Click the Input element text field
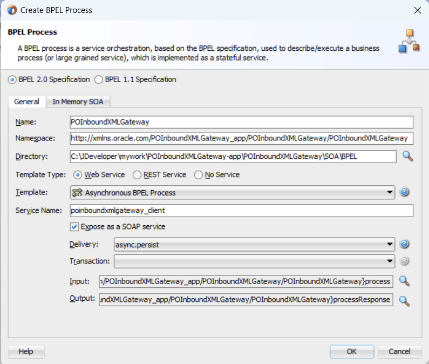The image size is (429, 364). point(246,281)
